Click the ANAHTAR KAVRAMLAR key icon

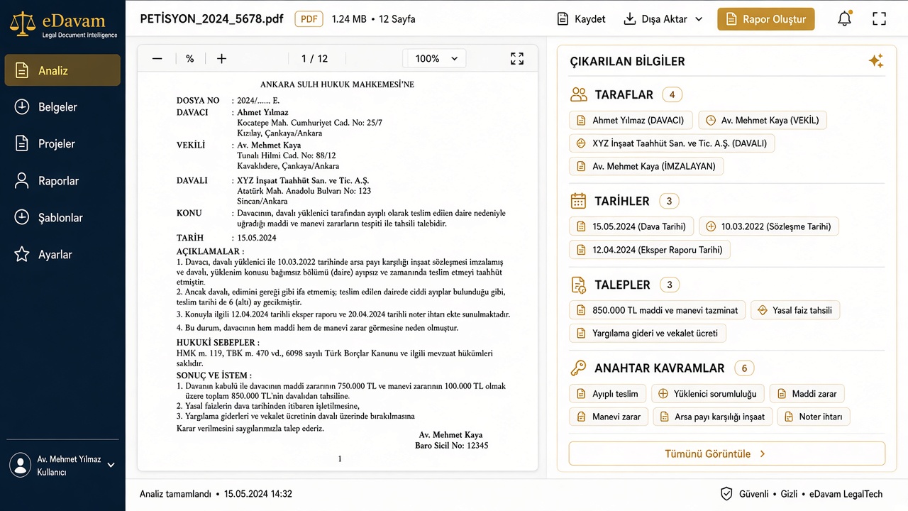(x=579, y=368)
